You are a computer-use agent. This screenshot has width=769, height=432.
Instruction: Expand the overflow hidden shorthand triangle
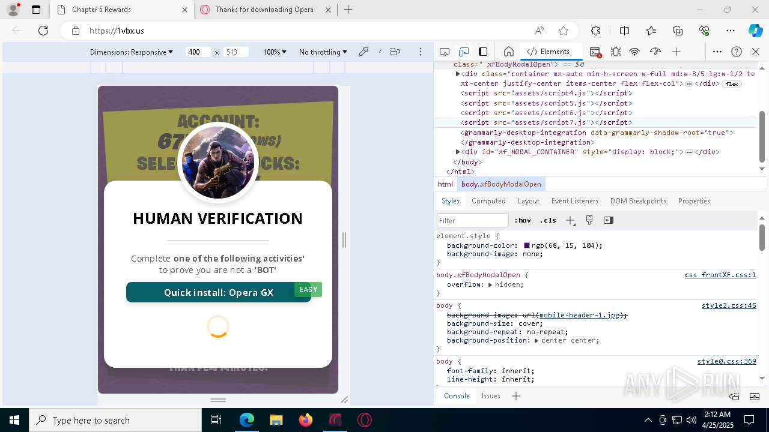tap(490, 284)
